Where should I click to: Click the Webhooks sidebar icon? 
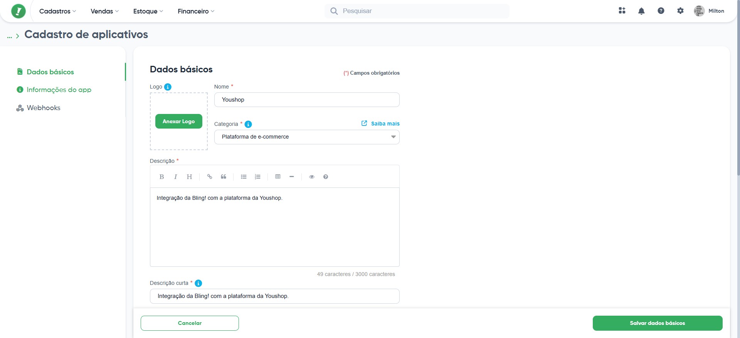[20, 108]
